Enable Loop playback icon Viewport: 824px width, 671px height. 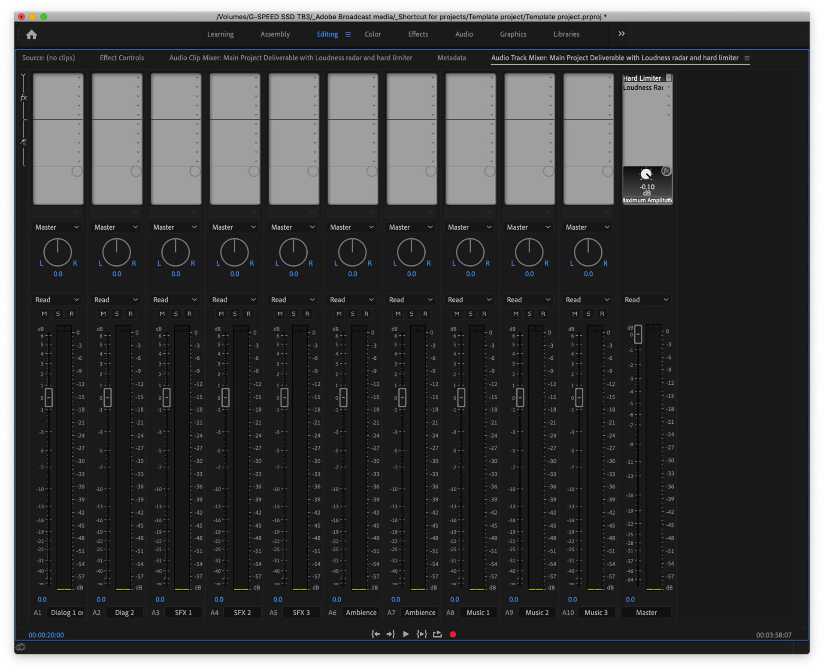437,634
